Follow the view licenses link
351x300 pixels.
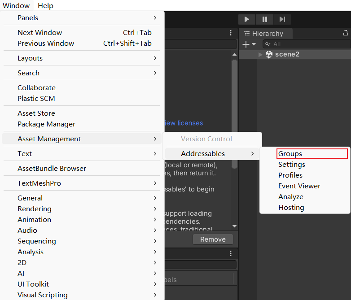click(184, 123)
